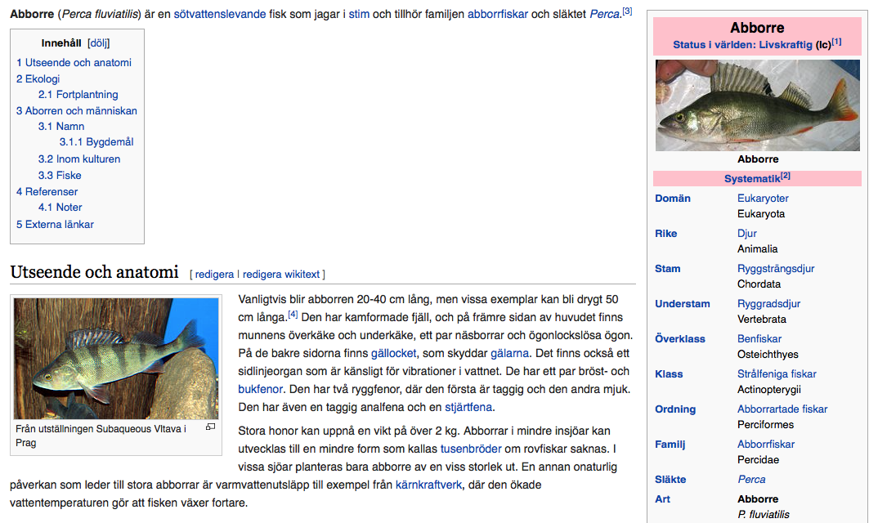Click the Klass label in infobox
Viewport: 869px width, 523px height.
[669, 374]
